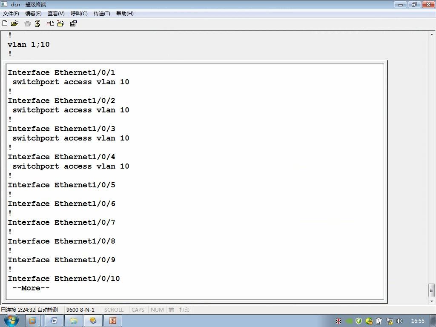
Task: Close the dcn HyperTerminal window
Action: [x=428, y=4]
